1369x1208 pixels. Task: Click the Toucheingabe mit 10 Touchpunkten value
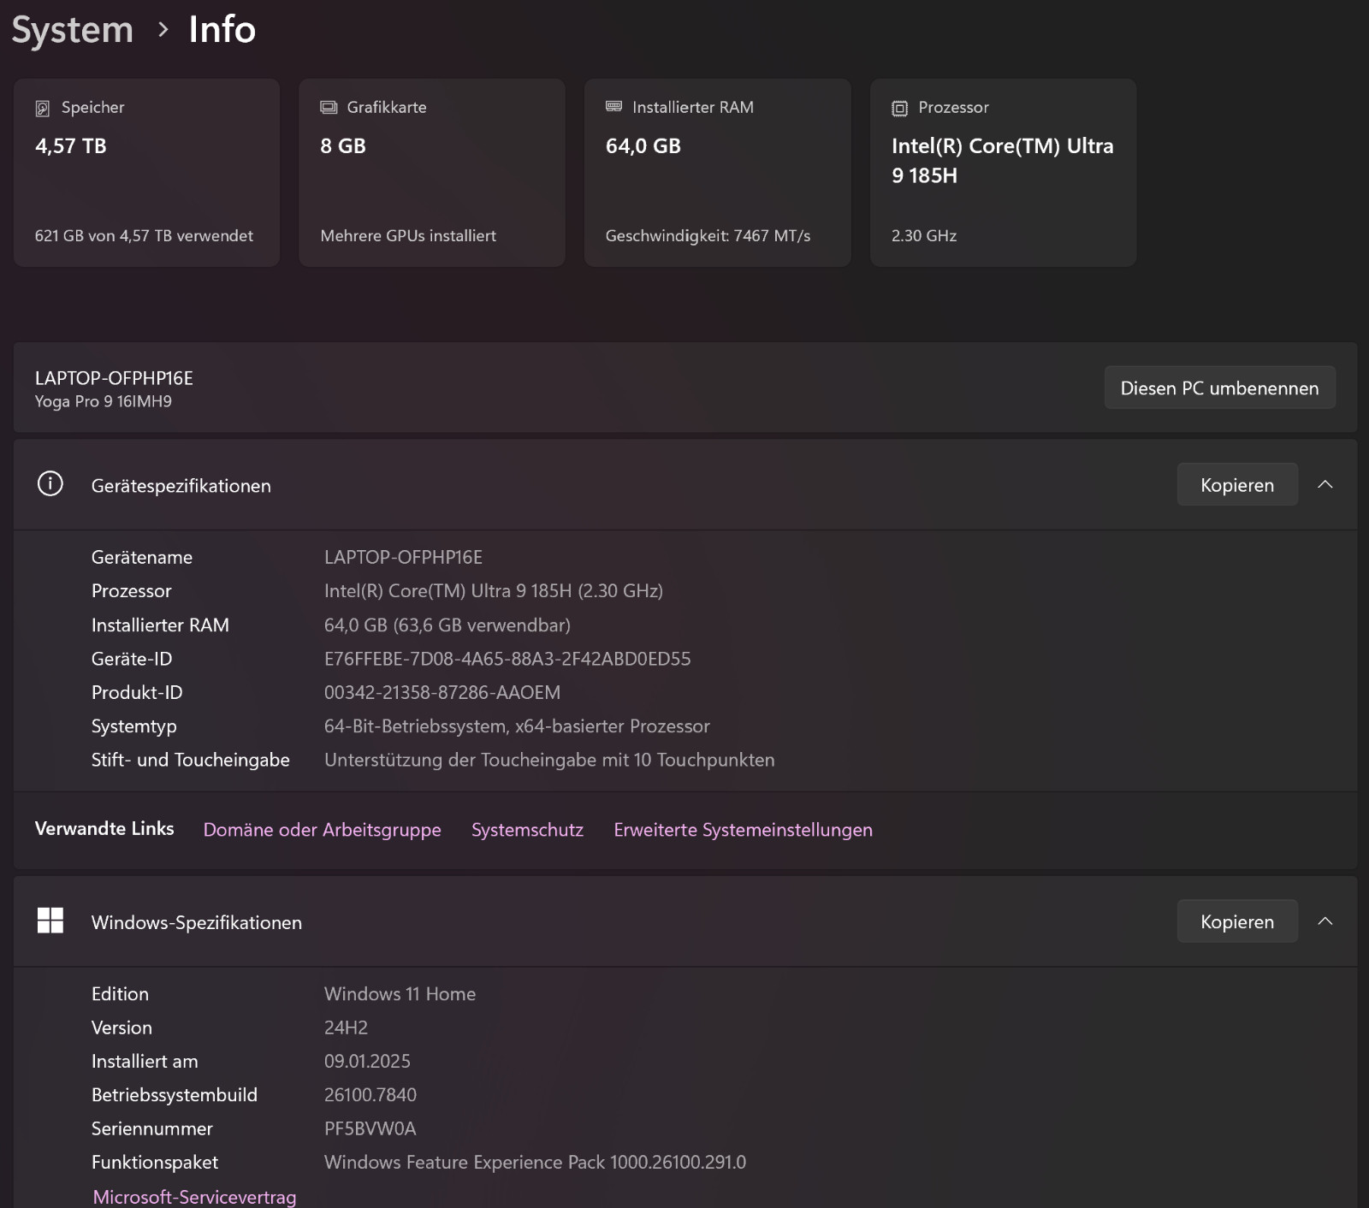click(549, 760)
